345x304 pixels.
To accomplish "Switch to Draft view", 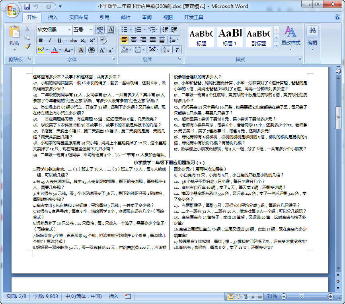I will tap(259, 296).
